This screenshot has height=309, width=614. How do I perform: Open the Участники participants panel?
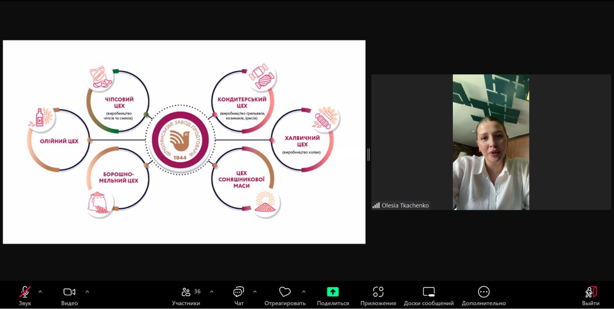tap(186, 292)
